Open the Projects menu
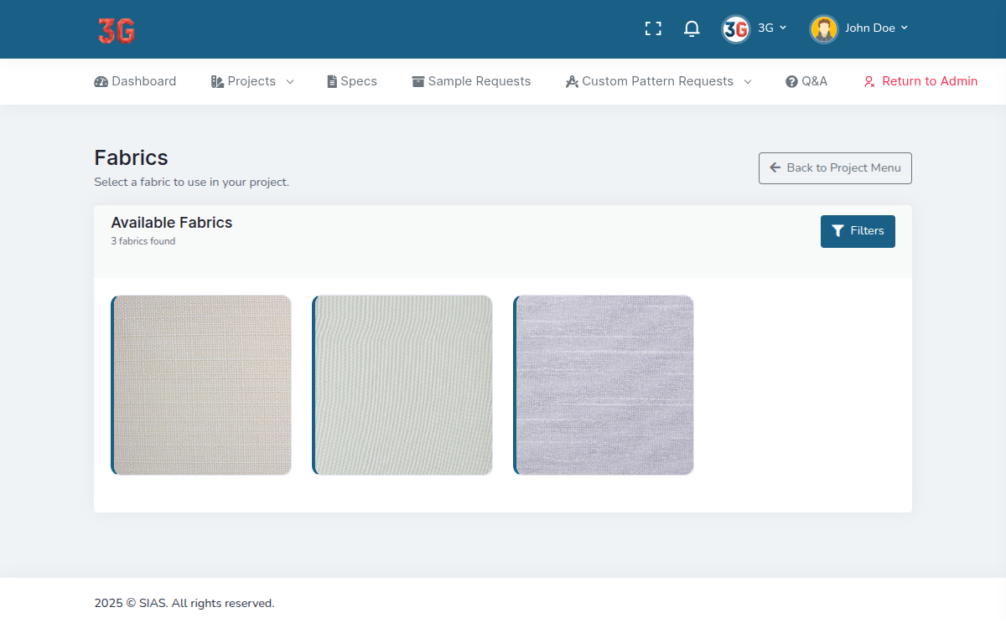1006x628 pixels. 251,81
